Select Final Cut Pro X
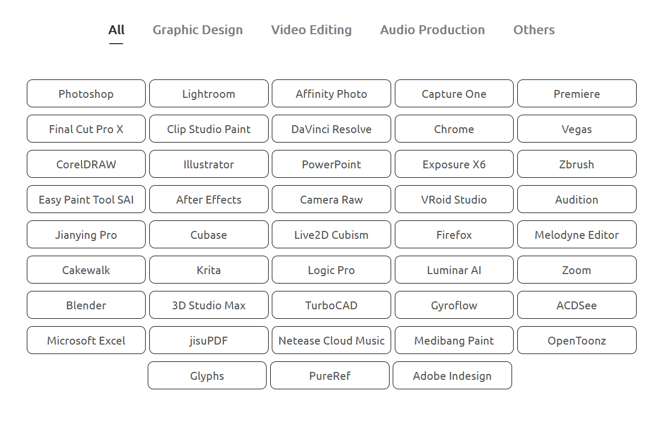The image size is (664, 424). (x=86, y=129)
